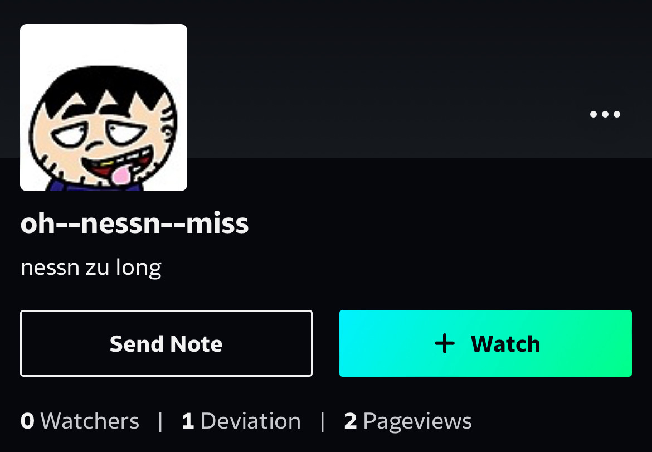Viewport: 652px width, 452px height.
Task: View the 1 Deviation gallery link
Action: coord(241,421)
